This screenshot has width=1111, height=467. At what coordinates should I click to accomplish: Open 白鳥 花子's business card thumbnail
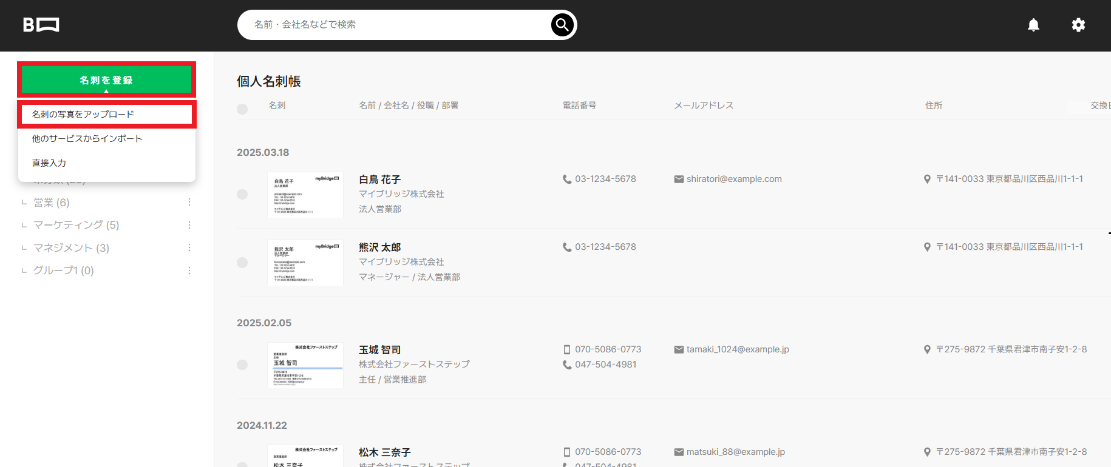(305, 195)
